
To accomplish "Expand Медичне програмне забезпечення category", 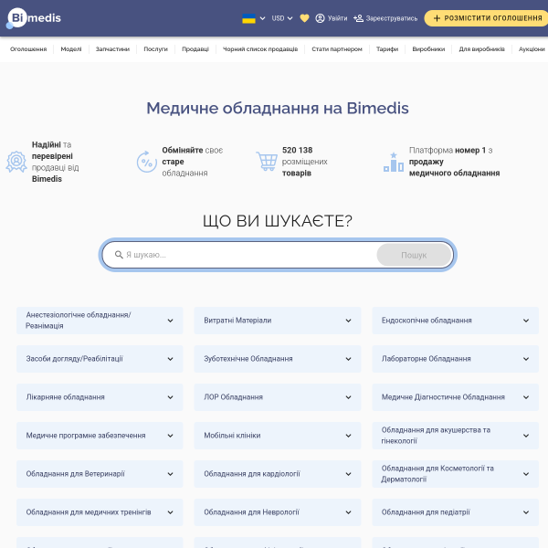I will pyautogui.click(x=100, y=436).
